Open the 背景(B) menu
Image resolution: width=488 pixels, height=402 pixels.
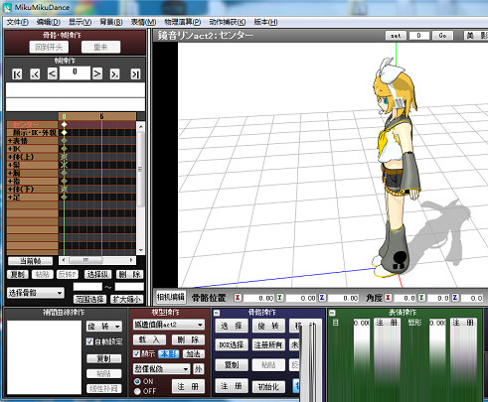pyautogui.click(x=111, y=22)
